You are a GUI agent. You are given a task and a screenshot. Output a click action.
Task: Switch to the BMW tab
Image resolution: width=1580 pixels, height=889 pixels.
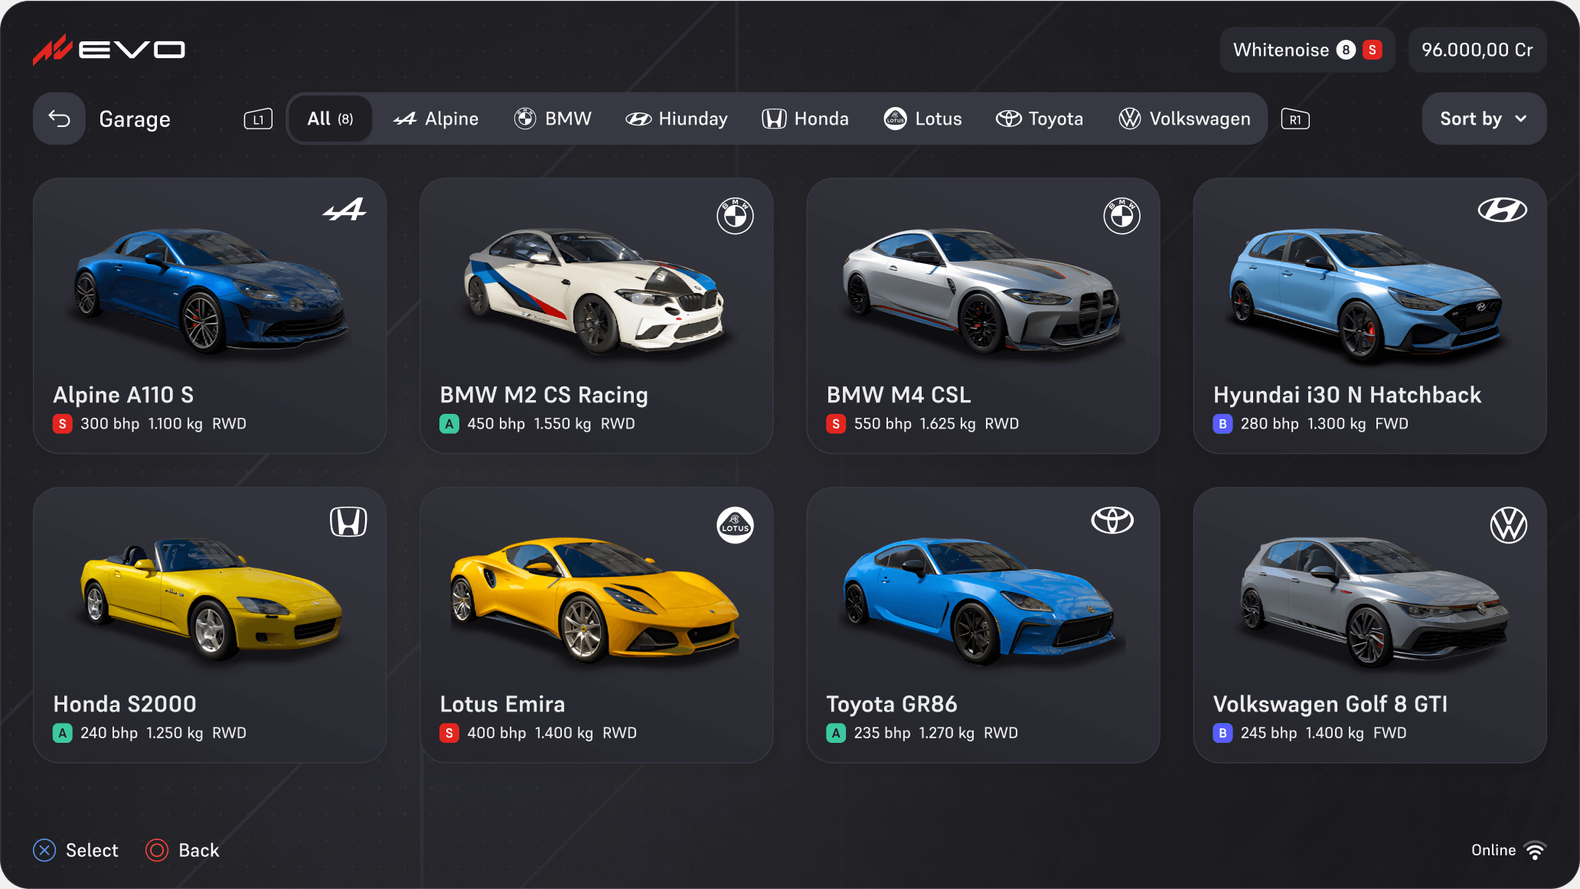tap(553, 119)
